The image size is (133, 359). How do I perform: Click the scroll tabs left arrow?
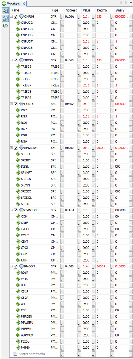point(121,3)
